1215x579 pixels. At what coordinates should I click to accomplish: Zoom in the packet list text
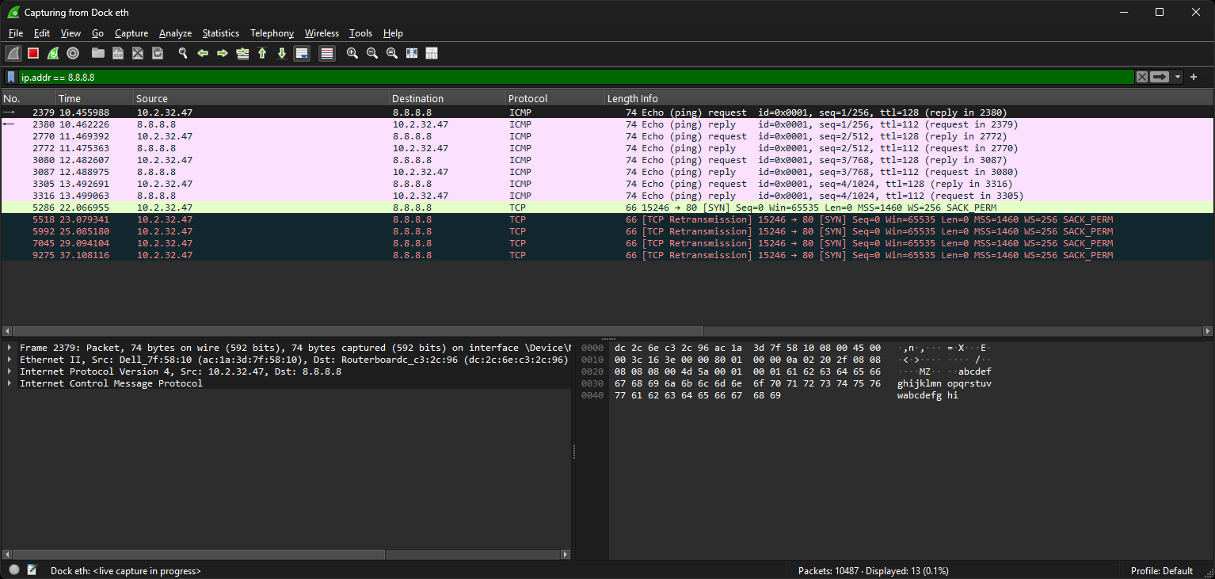[352, 53]
